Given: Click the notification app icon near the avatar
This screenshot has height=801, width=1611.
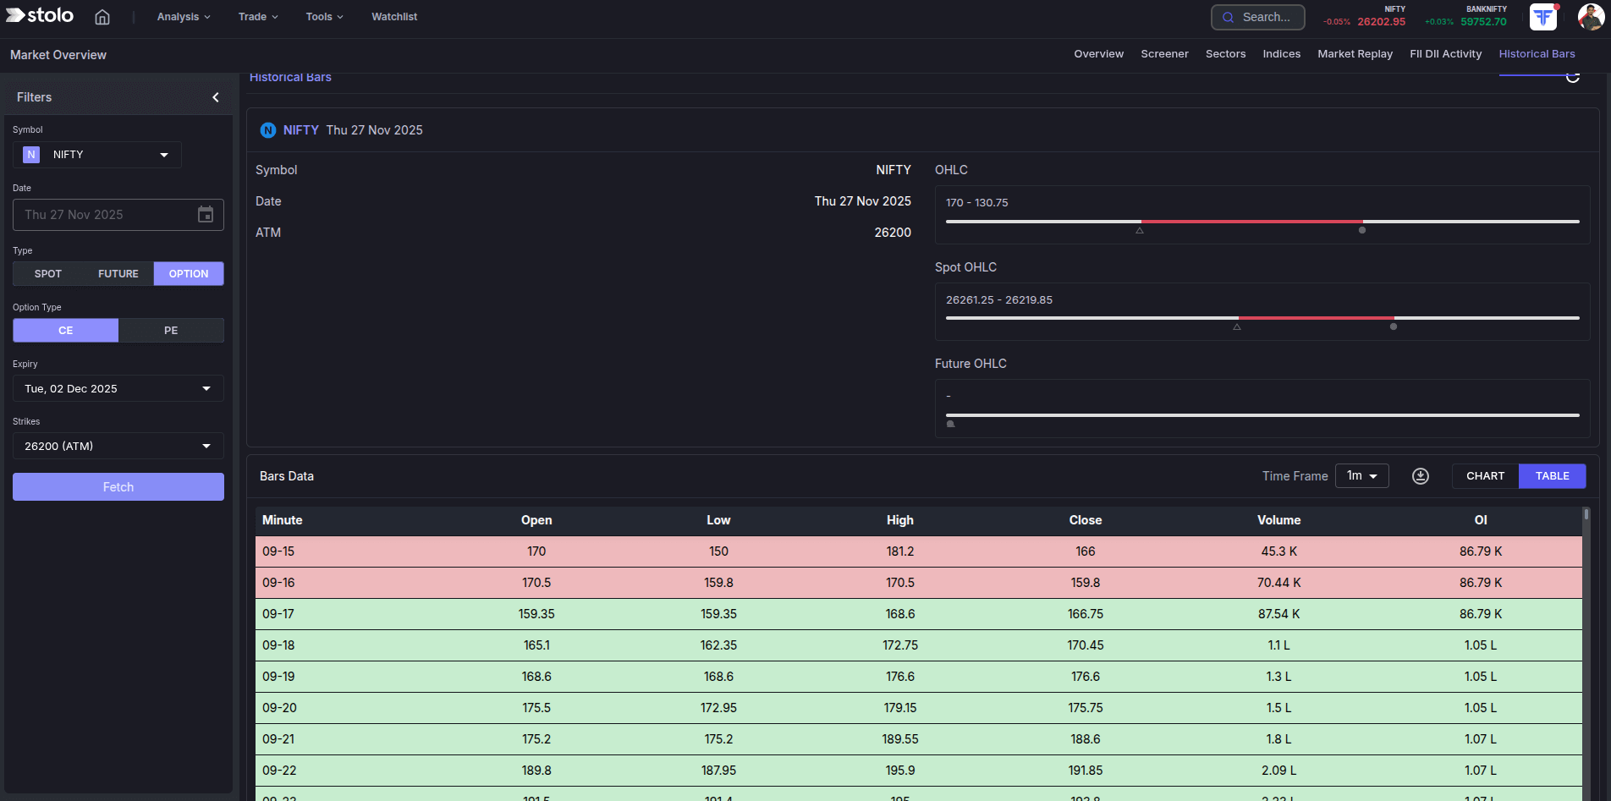Looking at the screenshot, I should click(x=1542, y=16).
